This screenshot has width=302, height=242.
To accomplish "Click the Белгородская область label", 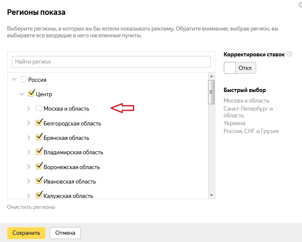I will (72, 123).
